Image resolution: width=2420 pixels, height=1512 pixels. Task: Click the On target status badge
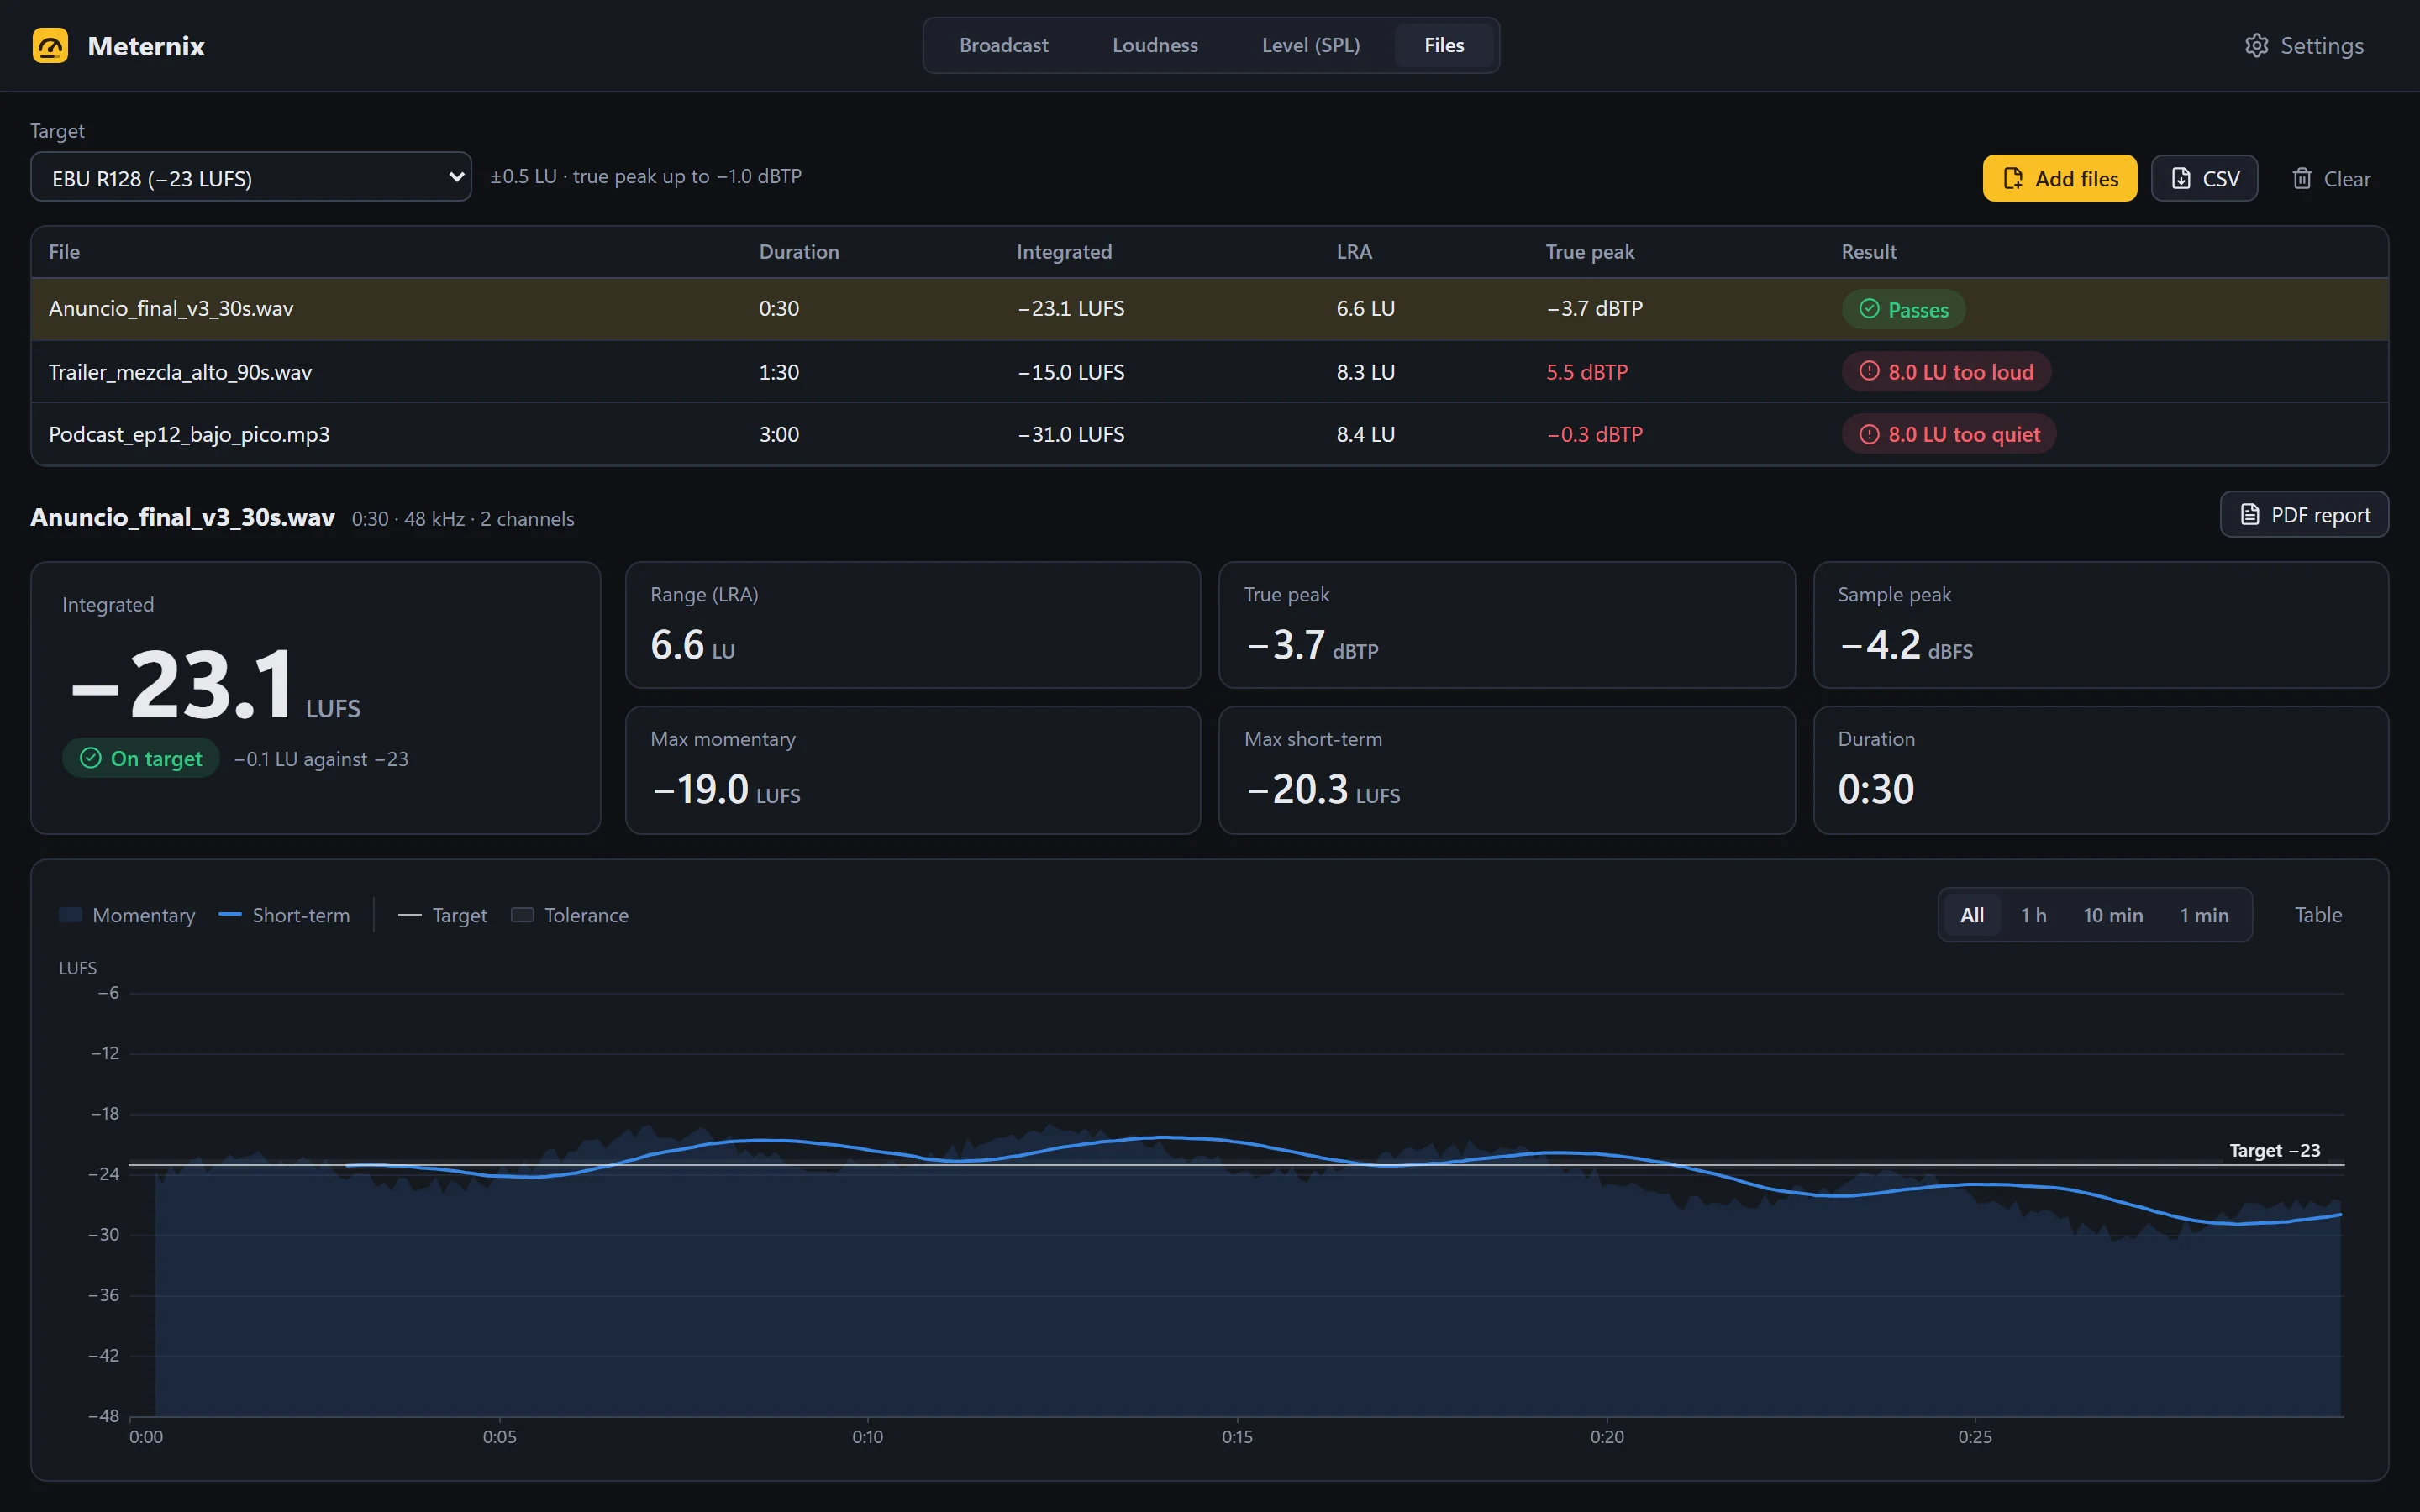tap(141, 758)
